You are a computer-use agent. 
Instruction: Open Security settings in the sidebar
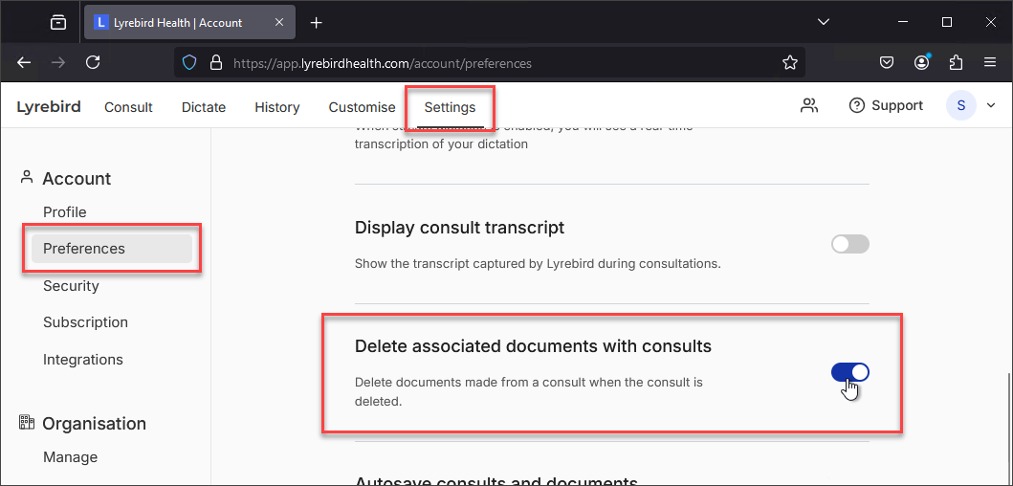(x=71, y=286)
